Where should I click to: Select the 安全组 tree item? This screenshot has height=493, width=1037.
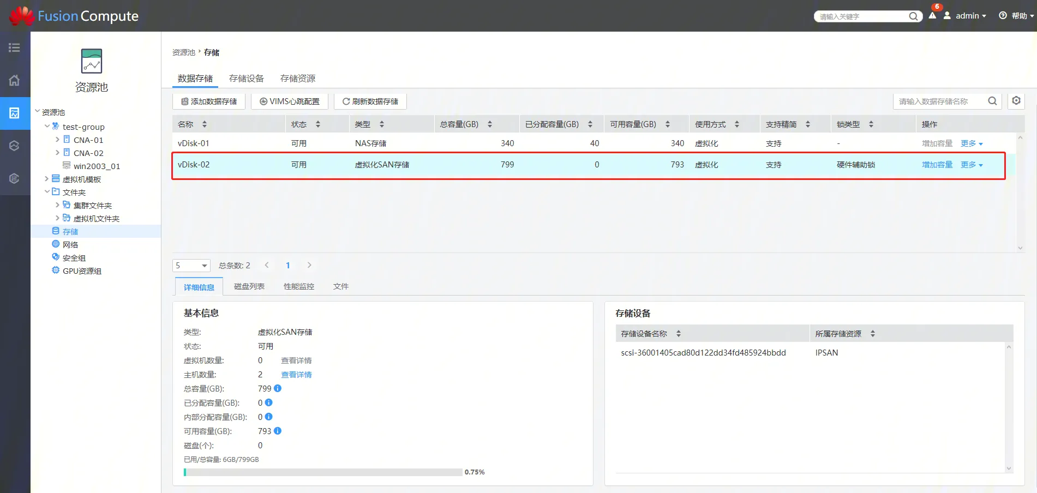[x=74, y=258]
